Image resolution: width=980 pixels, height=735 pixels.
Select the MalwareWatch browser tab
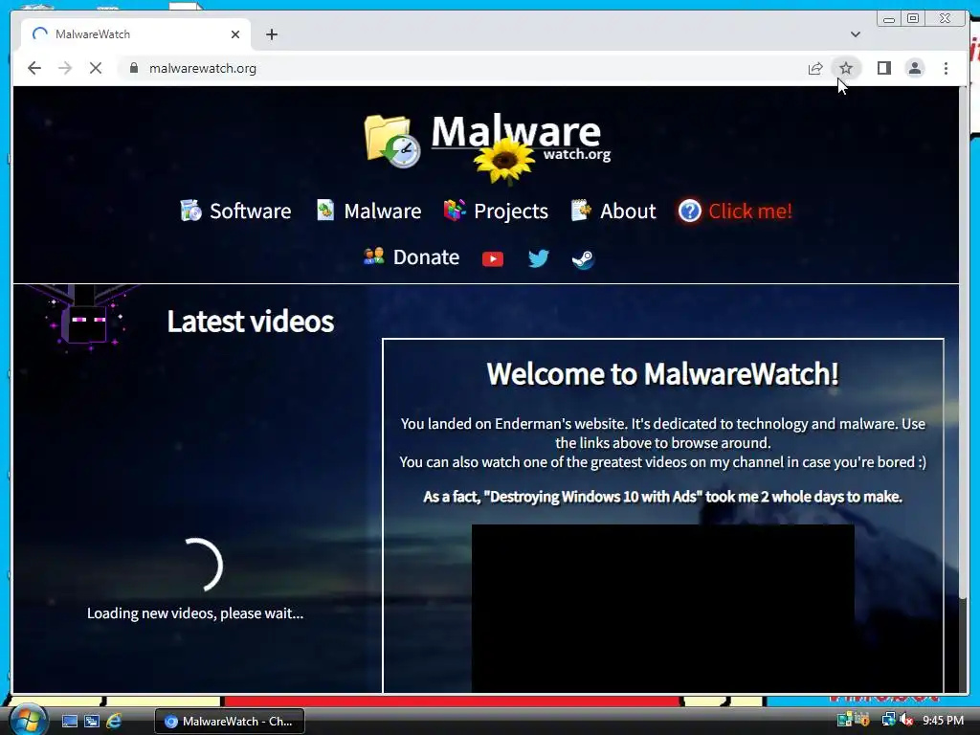136,34
